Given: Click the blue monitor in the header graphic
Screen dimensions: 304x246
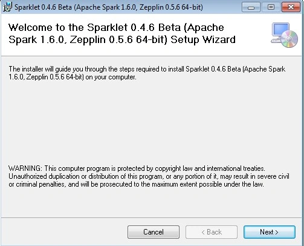Looking at the screenshot, I should point(280,30).
